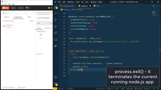The height and width of the screenshot is (90, 161).
Task: Open the Trash link in Postman
Action: click(x=31, y=21)
